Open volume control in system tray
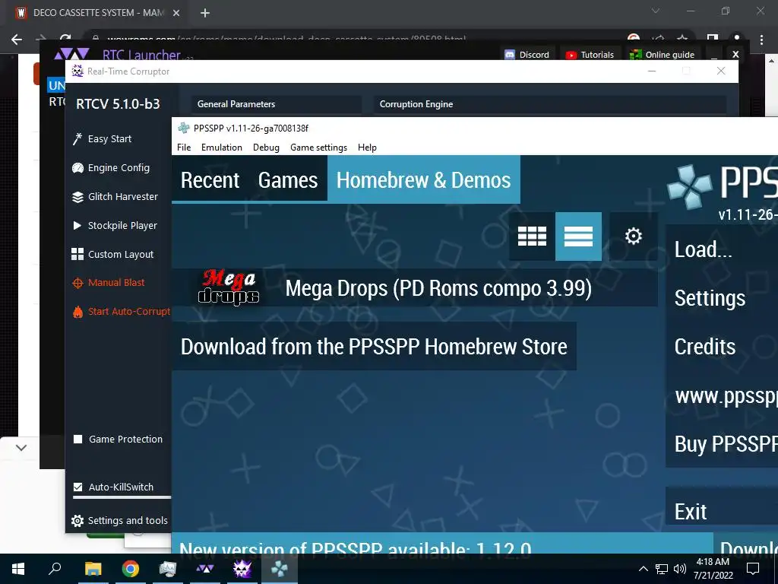 pyautogui.click(x=680, y=569)
